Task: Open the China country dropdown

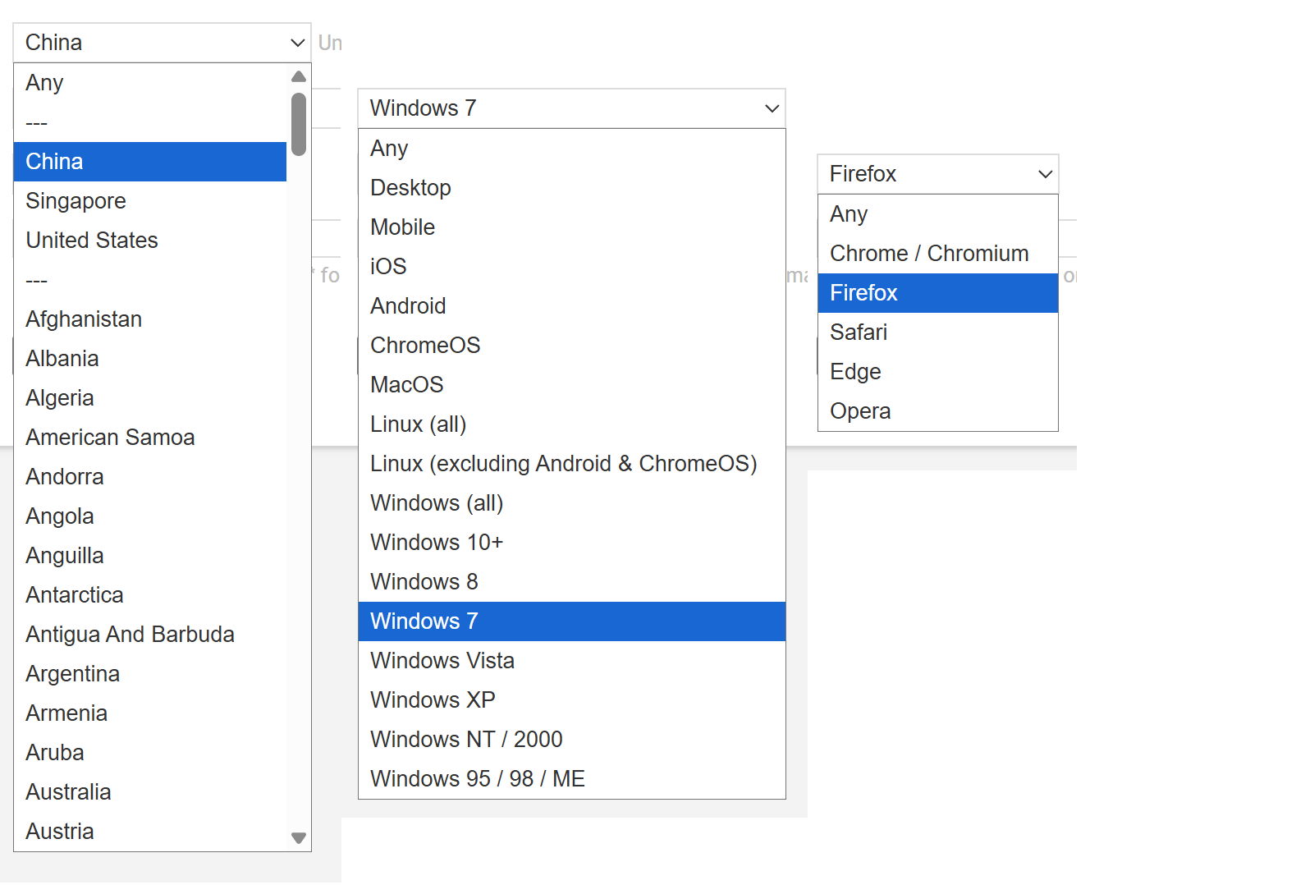Action: [x=162, y=43]
